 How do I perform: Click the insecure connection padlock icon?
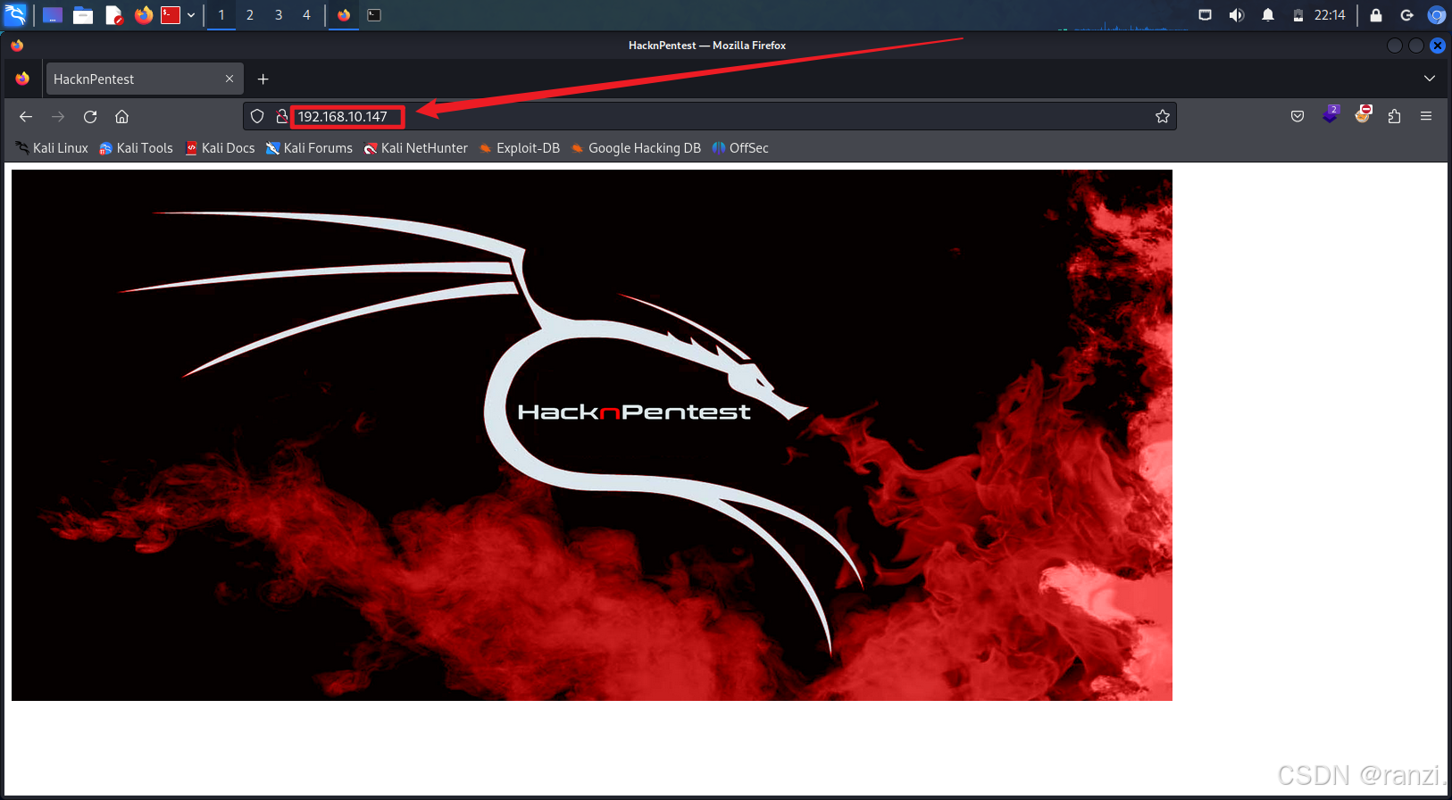coord(281,116)
